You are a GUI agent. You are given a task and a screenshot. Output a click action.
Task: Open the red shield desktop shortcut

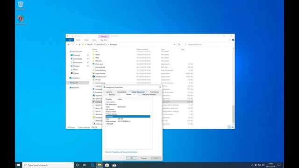click(21, 20)
